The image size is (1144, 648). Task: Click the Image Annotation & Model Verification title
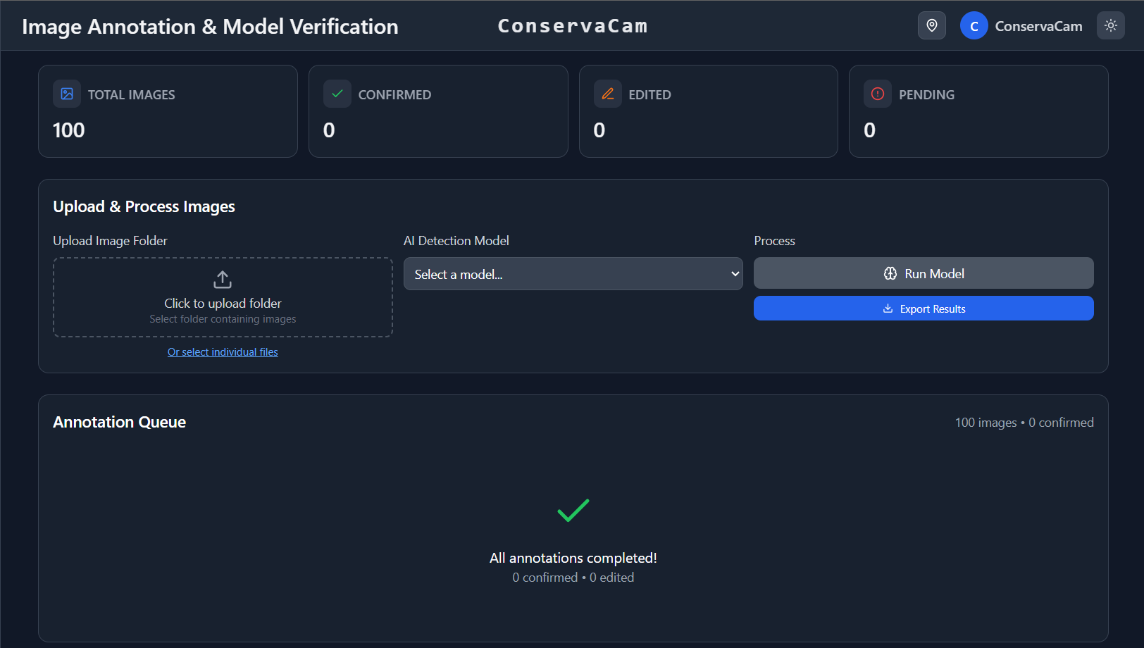point(210,27)
